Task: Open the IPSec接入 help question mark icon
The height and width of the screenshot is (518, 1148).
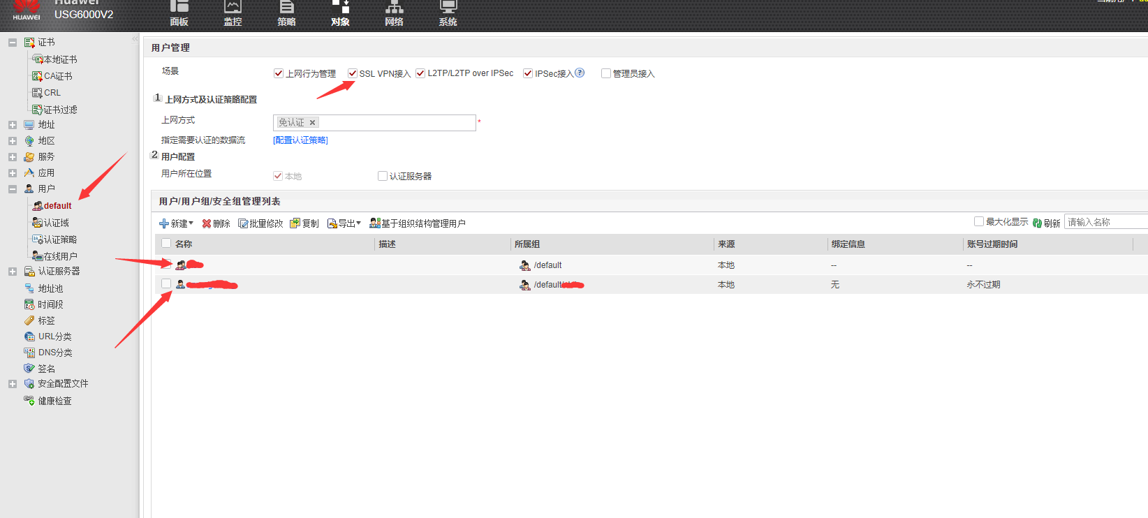Action: pyautogui.click(x=580, y=73)
